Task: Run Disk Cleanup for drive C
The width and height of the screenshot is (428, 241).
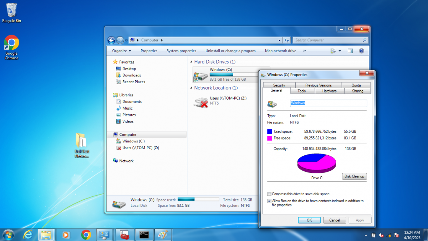Action: 355,176
